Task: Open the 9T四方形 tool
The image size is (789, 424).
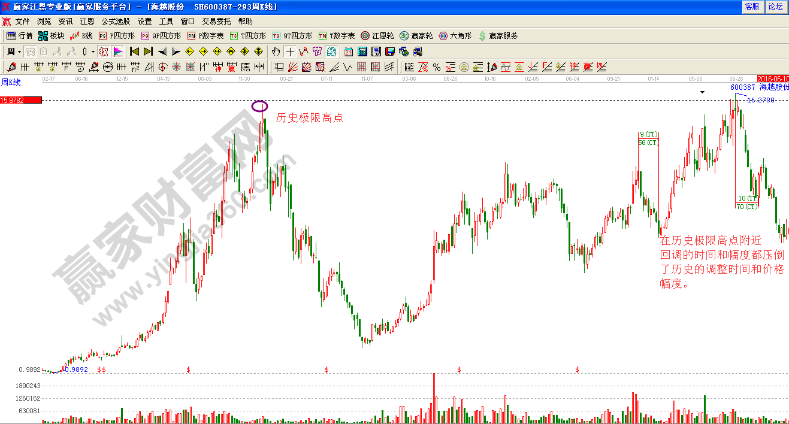Action: [292, 36]
